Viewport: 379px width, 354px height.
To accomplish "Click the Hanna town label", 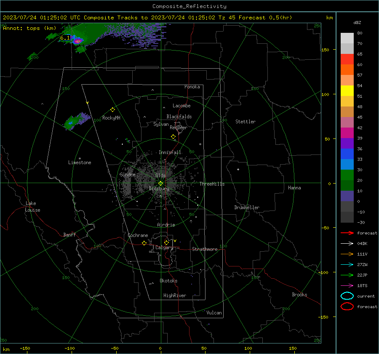I will [x=294, y=188].
